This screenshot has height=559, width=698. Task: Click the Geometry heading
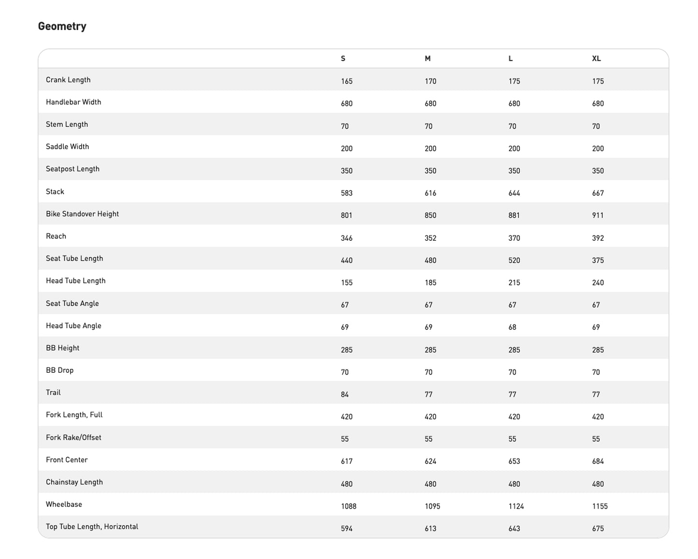click(62, 26)
